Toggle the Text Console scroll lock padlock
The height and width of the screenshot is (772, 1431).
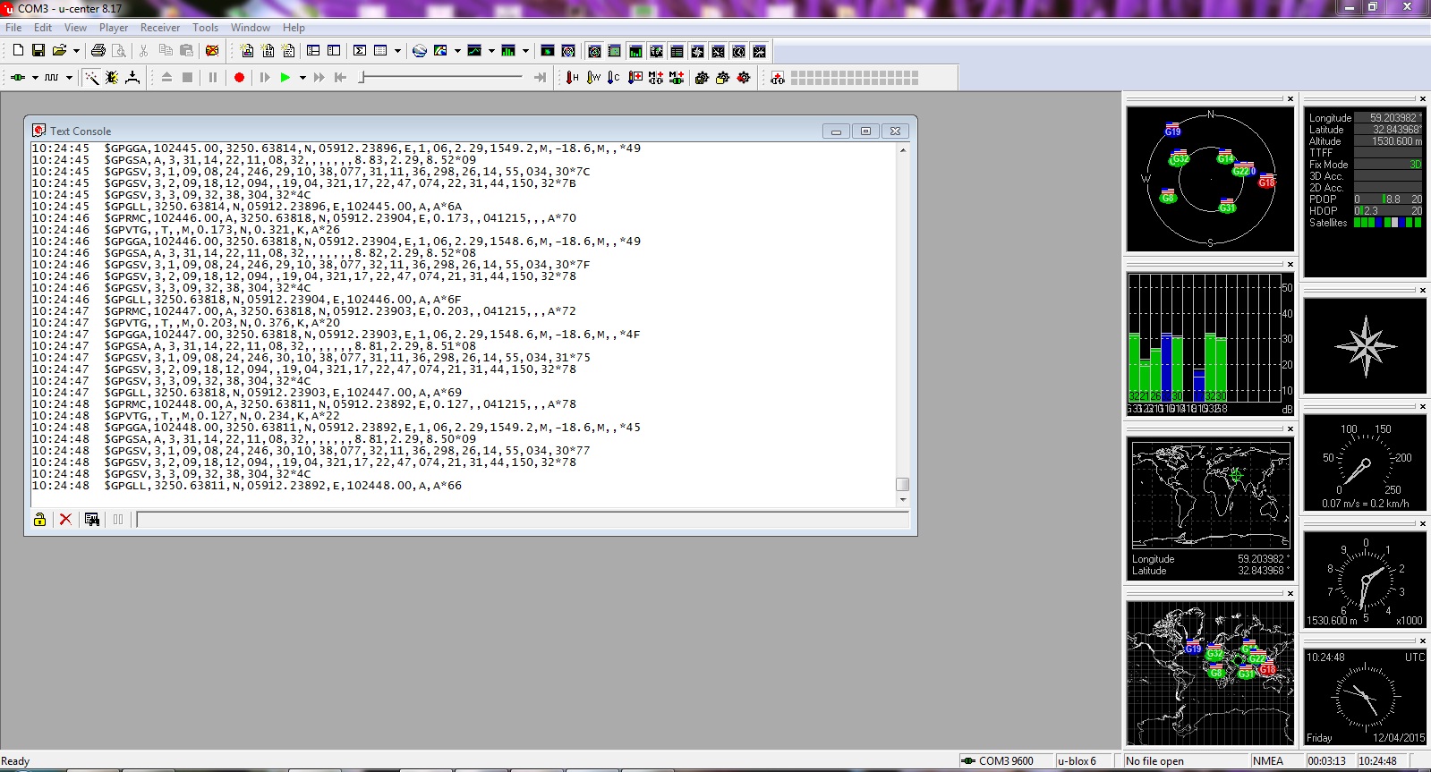point(39,519)
